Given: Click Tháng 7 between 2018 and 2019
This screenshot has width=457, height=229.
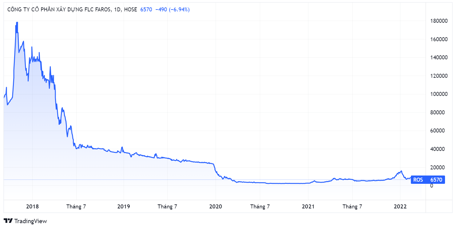Looking at the screenshot, I should click(76, 207).
